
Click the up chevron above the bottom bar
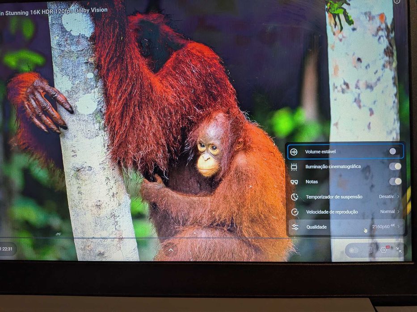coord(171,250)
